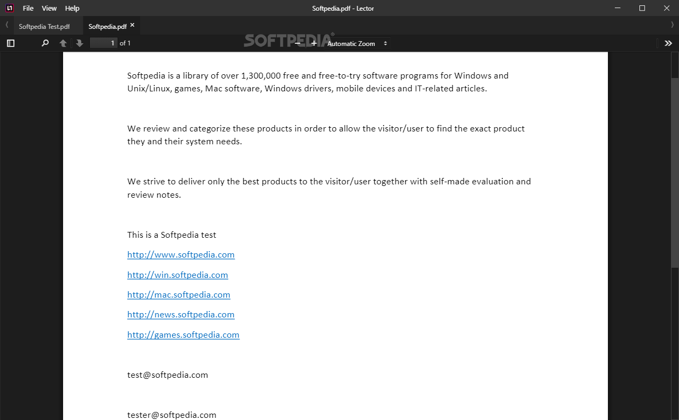Open the http://www.softpedia.com link
This screenshot has height=420, width=679.
pos(181,255)
